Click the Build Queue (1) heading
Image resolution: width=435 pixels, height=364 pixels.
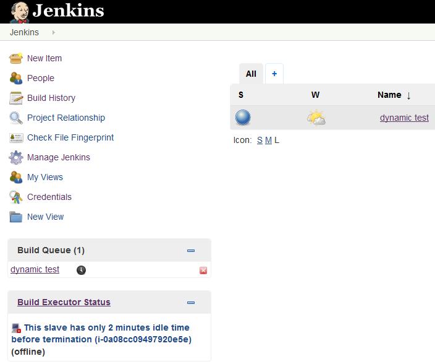coord(51,250)
